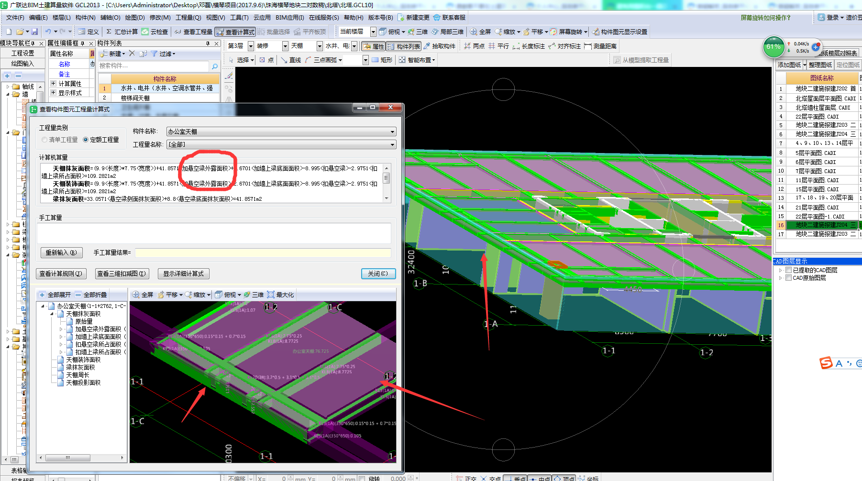Tick the 已提取的CAD图层 checkbox

pyautogui.click(x=788, y=270)
